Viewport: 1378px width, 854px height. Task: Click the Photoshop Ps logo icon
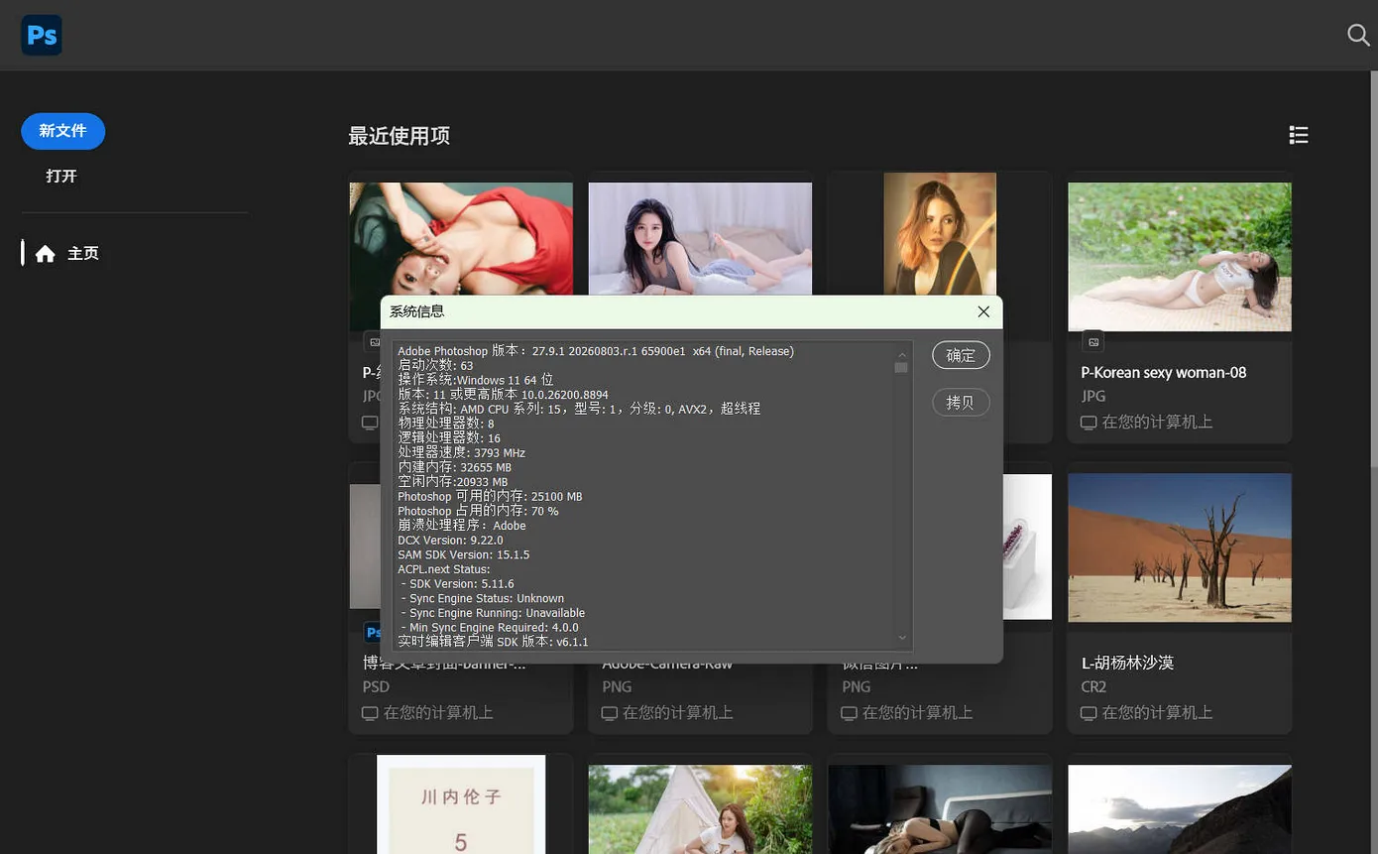point(42,36)
